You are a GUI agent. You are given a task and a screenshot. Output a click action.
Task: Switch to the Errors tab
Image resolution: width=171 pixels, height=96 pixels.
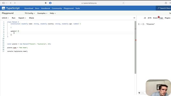(155, 18)
